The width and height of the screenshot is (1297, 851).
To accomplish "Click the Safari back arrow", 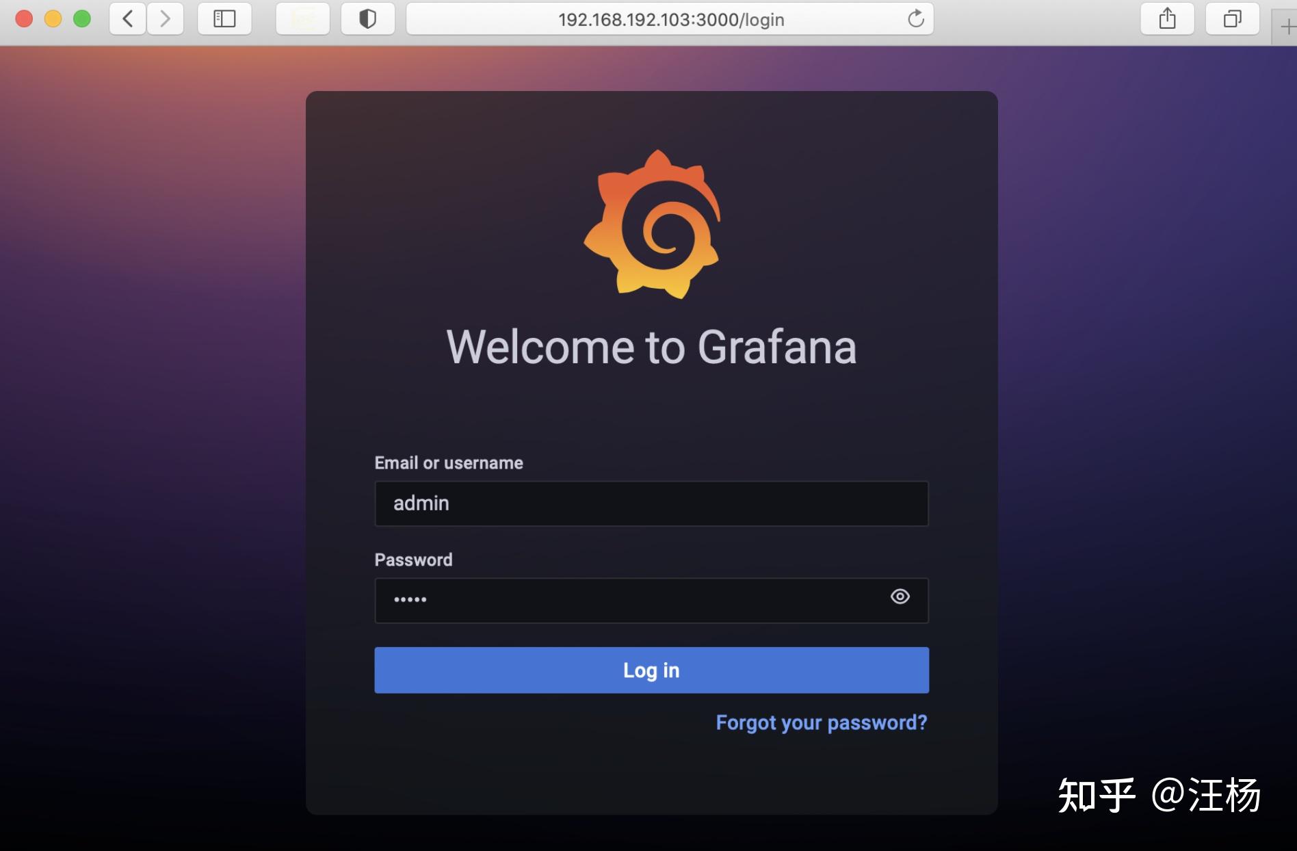I will [x=128, y=19].
